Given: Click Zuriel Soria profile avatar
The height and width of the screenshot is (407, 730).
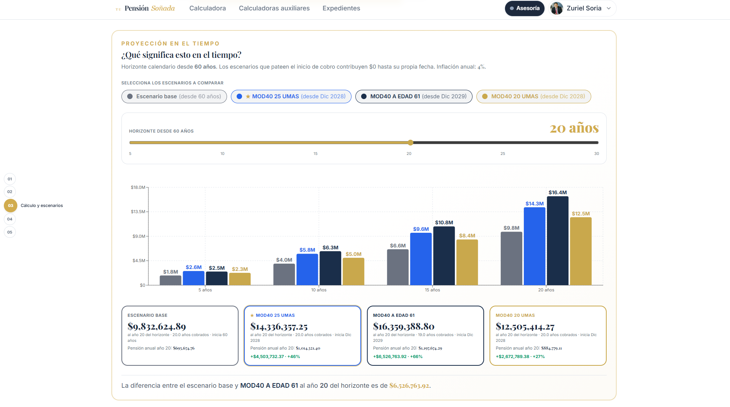Looking at the screenshot, I should click(556, 8).
